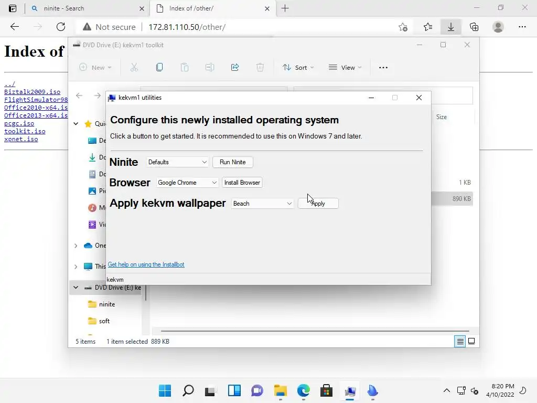This screenshot has height=403, width=537.
Task: Open Widgets from the taskbar
Action: tap(234, 390)
